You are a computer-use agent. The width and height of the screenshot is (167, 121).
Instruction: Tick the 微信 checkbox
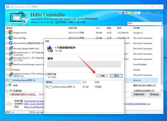pos(7,85)
